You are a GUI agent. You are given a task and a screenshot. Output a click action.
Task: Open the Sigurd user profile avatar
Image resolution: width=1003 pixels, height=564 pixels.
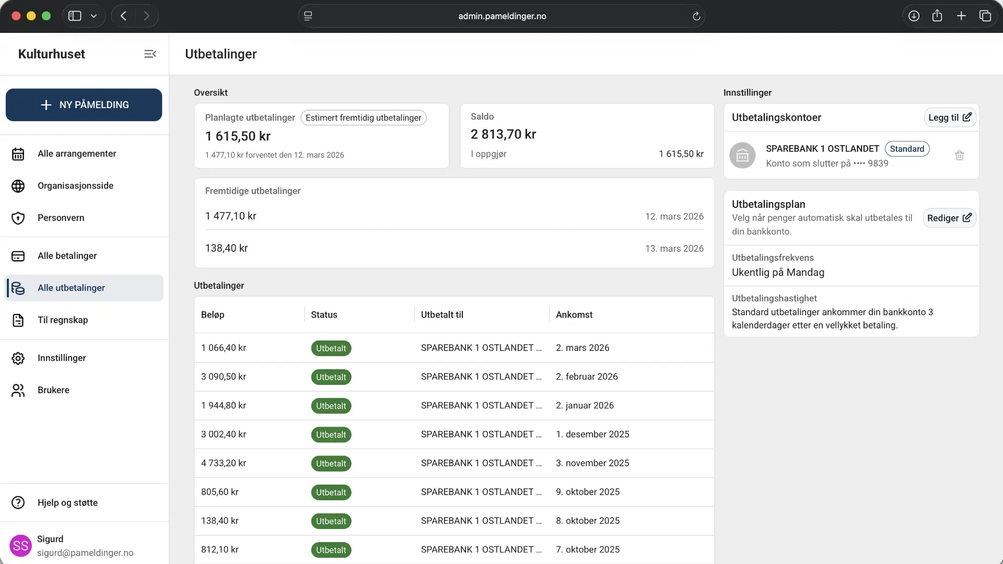click(x=20, y=546)
